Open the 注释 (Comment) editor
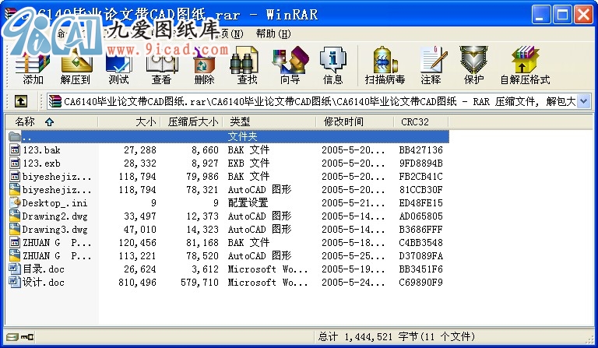 coord(431,65)
